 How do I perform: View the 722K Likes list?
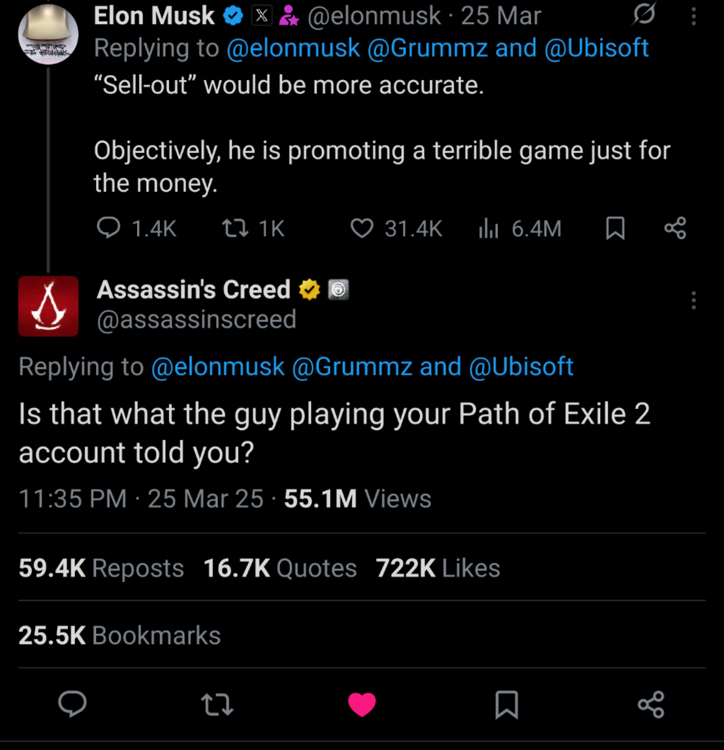point(438,568)
